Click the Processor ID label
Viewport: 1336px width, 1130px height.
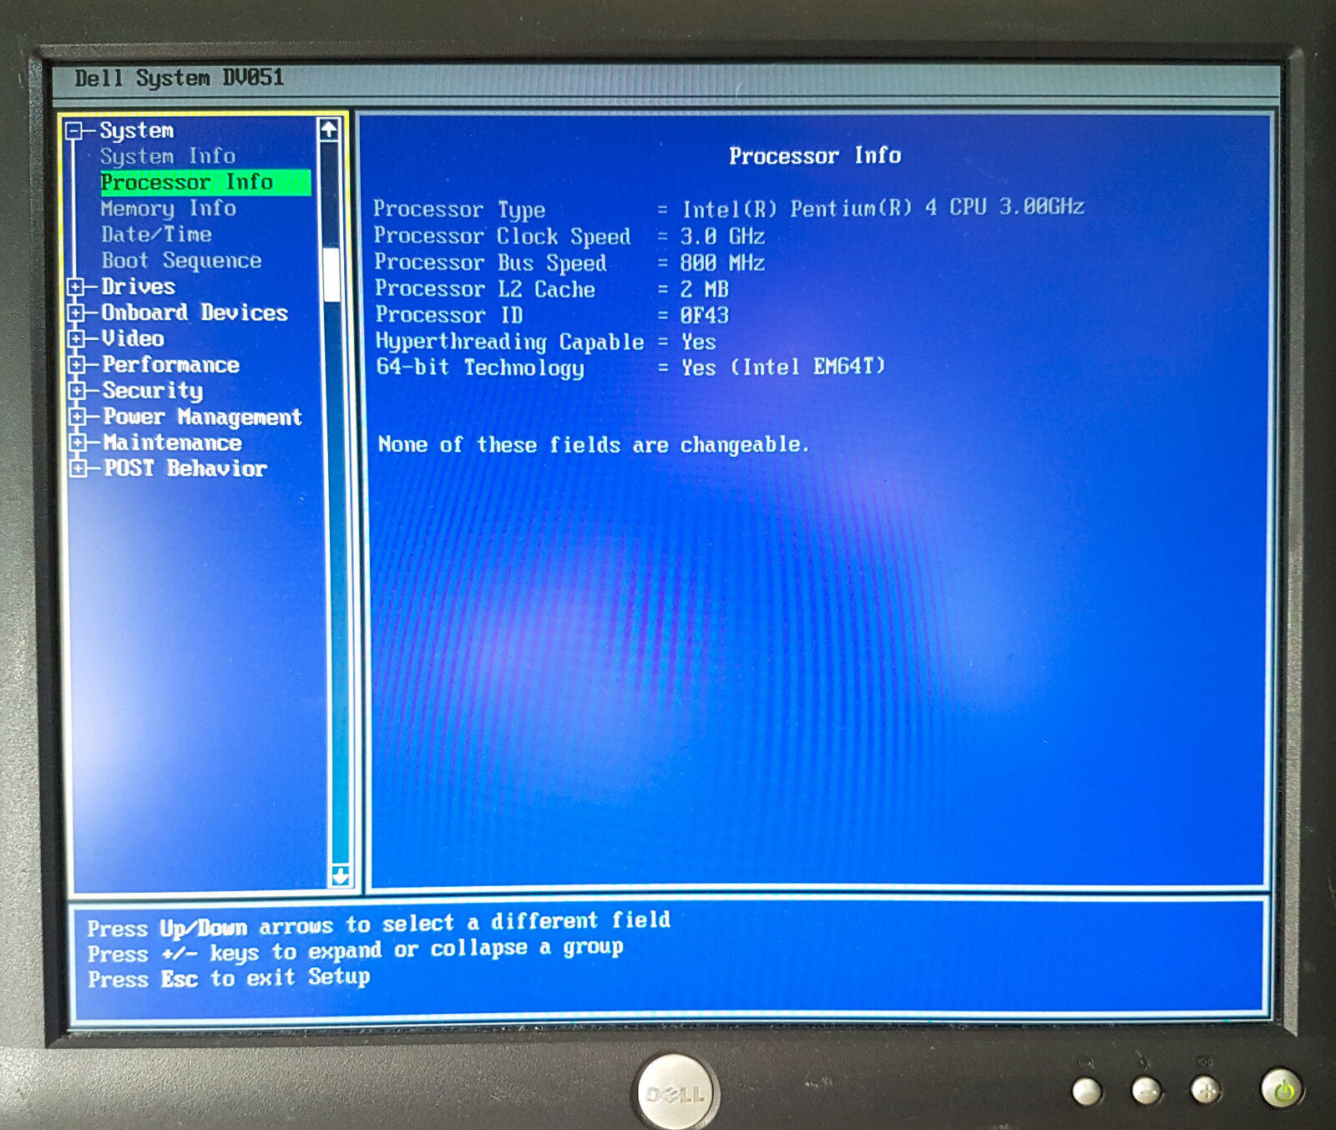click(x=449, y=315)
